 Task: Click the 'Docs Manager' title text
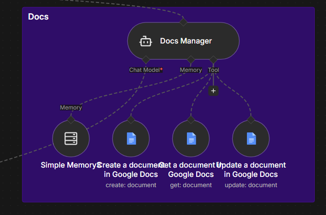click(186, 41)
